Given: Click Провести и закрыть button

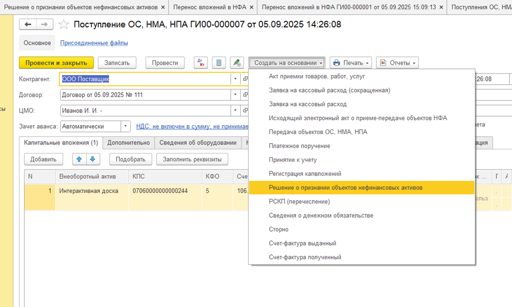Looking at the screenshot, I should 56,63.
